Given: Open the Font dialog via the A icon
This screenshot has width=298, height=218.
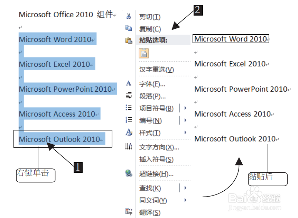Looking at the screenshot, I should pos(128,83).
